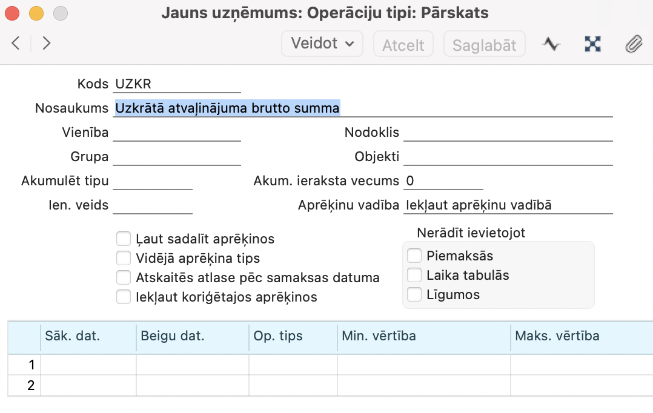Open attachments with the paperclip icon

[634, 44]
